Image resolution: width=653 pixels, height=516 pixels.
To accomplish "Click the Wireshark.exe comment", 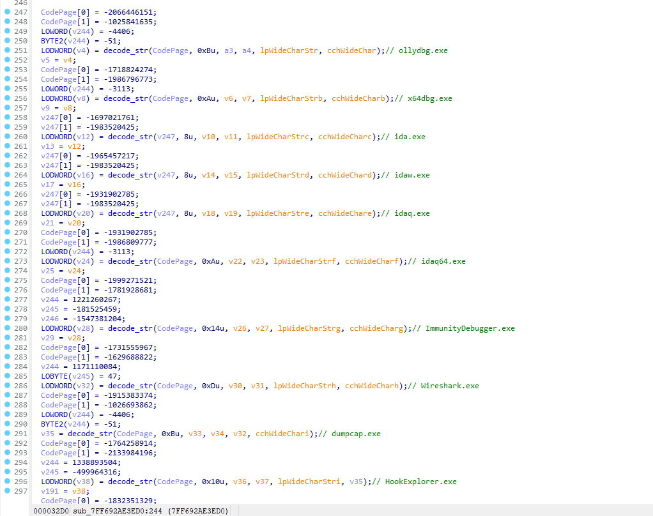I will point(443,385).
